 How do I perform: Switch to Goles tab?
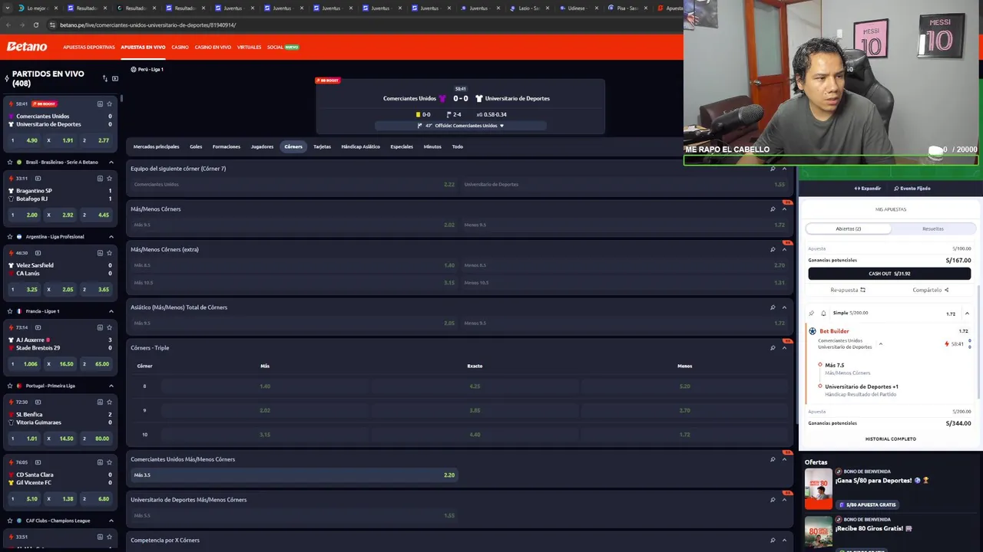point(196,146)
